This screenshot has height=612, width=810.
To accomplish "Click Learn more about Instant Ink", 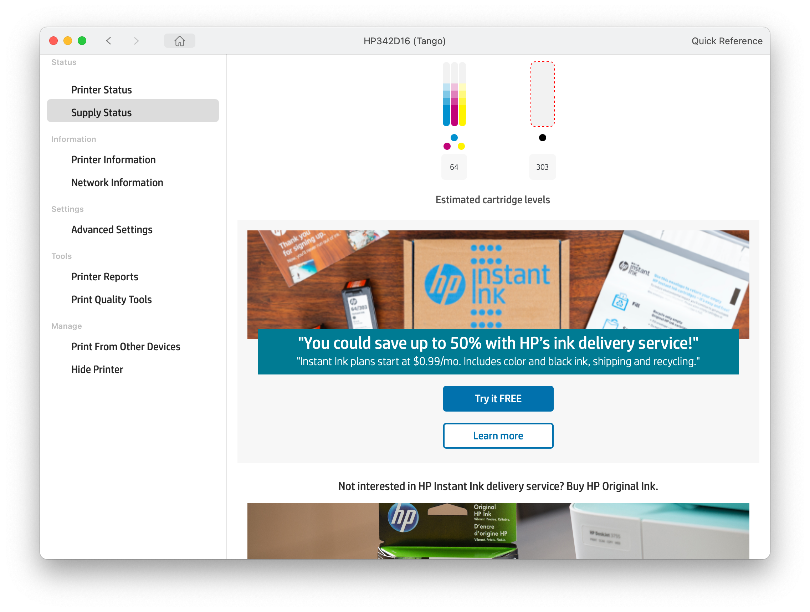I will (498, 435).
